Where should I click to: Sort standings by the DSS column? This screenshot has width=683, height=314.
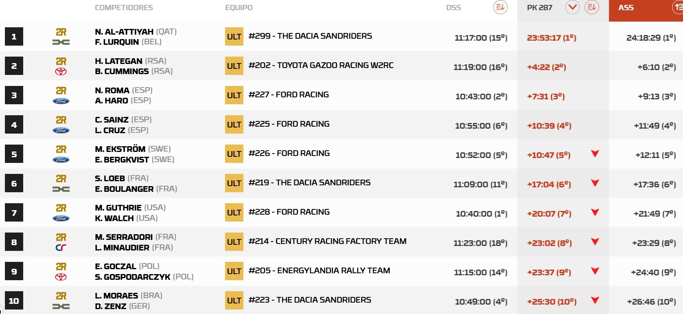[500, 7]
